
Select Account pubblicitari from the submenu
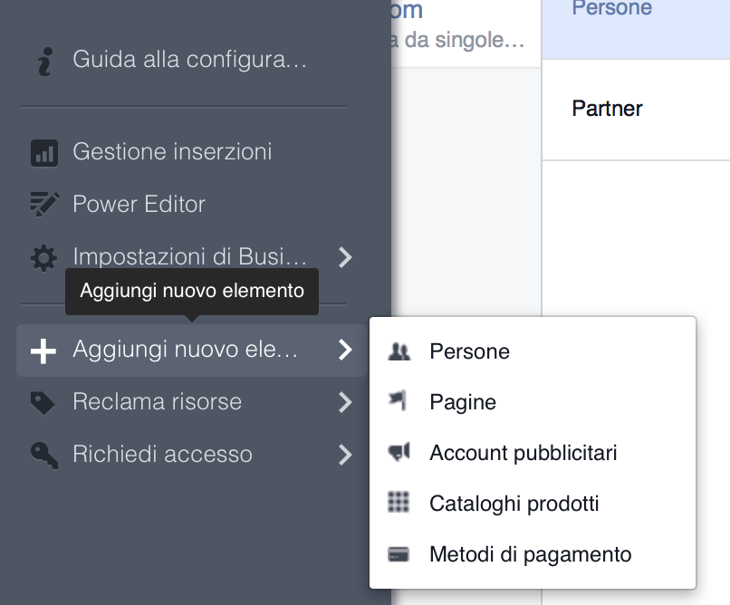coord(523,453)
